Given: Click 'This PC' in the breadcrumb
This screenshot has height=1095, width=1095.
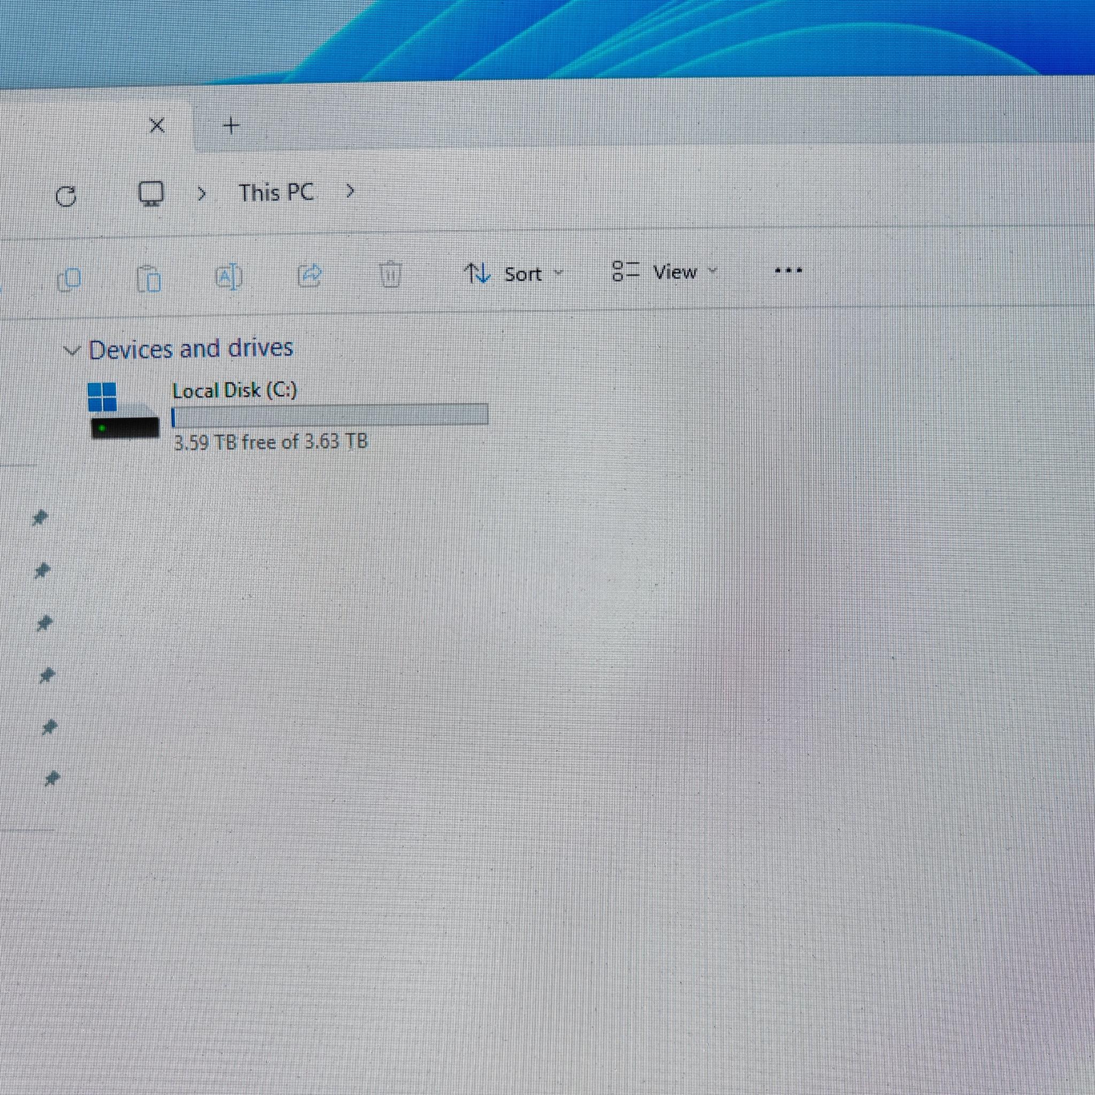Looking at the screenshot, I should [276, 192].
